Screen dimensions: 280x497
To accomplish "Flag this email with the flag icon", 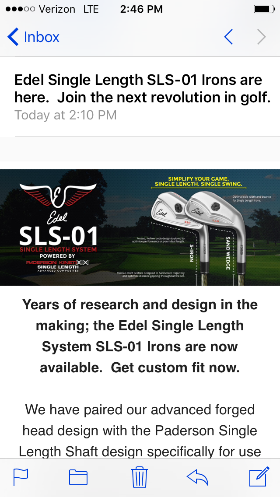I will pos(21,477).
